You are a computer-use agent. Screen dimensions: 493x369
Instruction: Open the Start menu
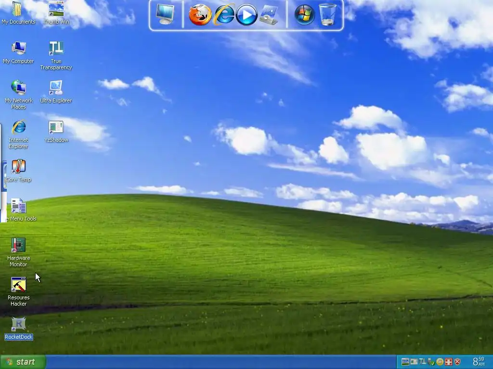pyautogui.click(x=23, y=362)
